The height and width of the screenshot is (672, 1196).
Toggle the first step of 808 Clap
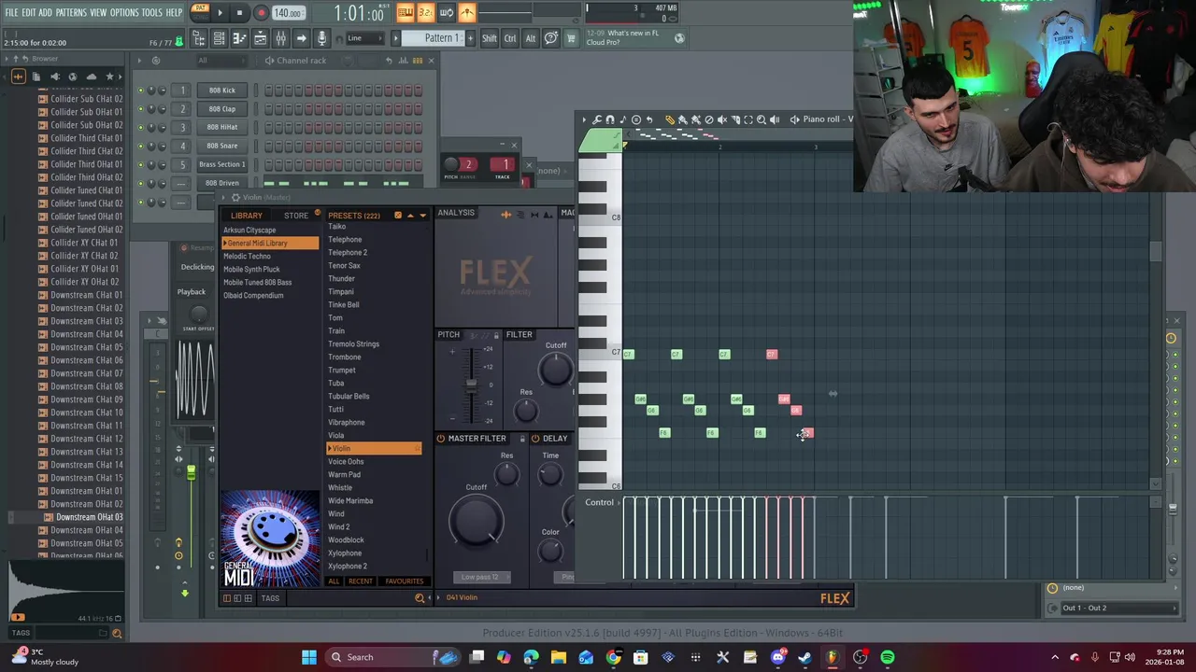(x=268, y=108)
